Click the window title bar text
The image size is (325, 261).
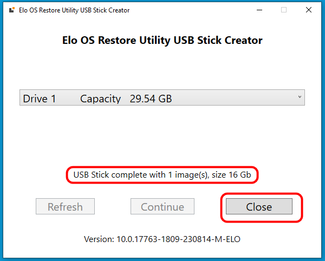74,10
